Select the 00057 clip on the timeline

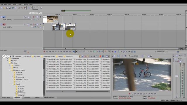pyautogui.click(x=58, y=27)
